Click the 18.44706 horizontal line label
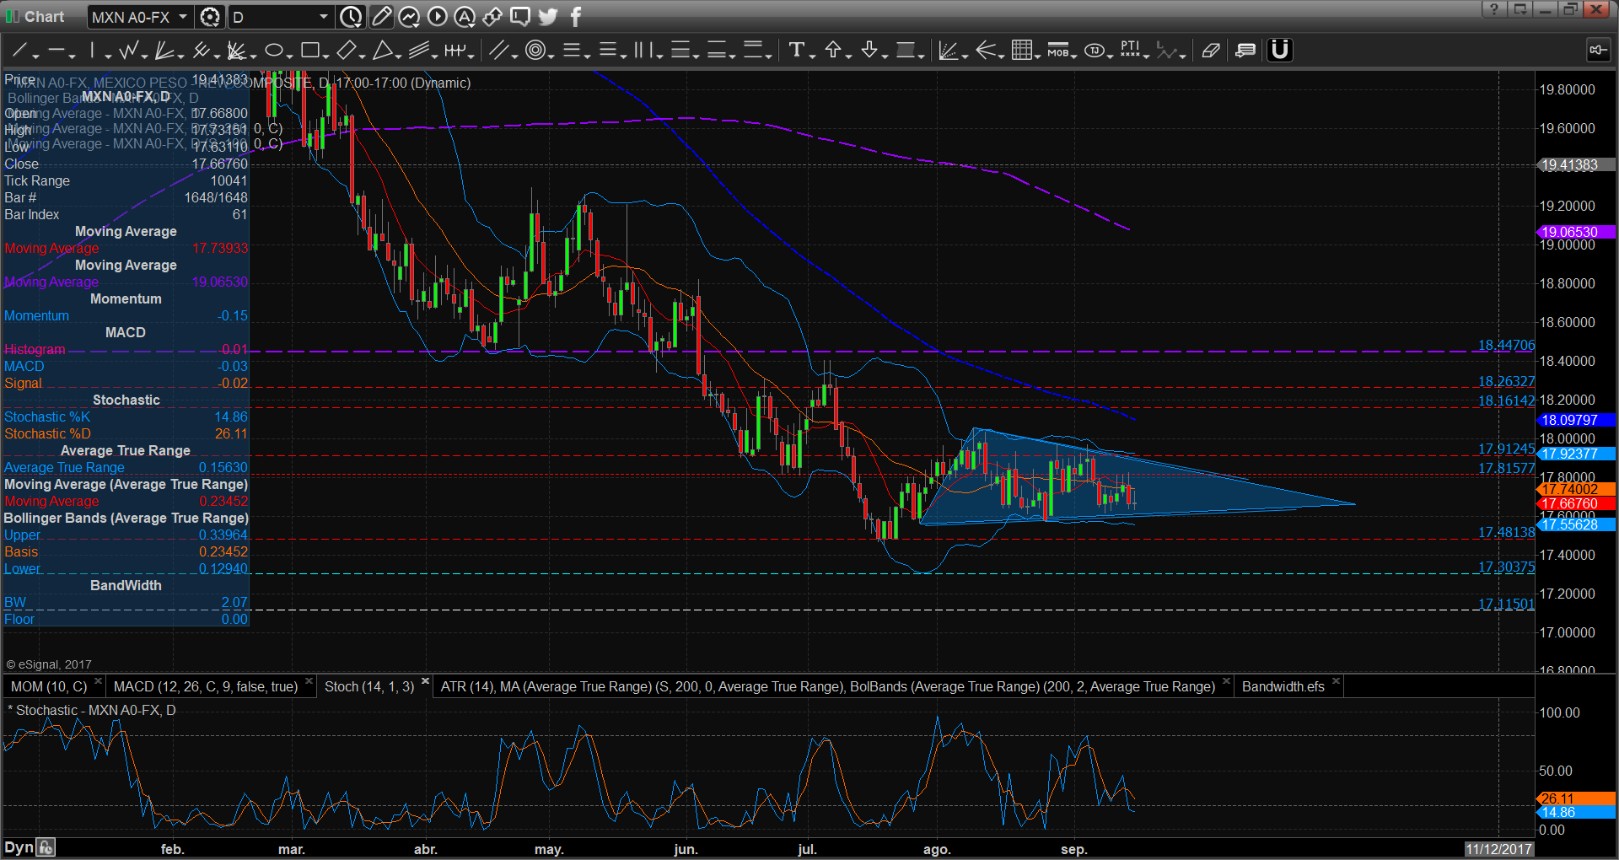This screenshot has width=1619, height=860. tap(1506, 345)
